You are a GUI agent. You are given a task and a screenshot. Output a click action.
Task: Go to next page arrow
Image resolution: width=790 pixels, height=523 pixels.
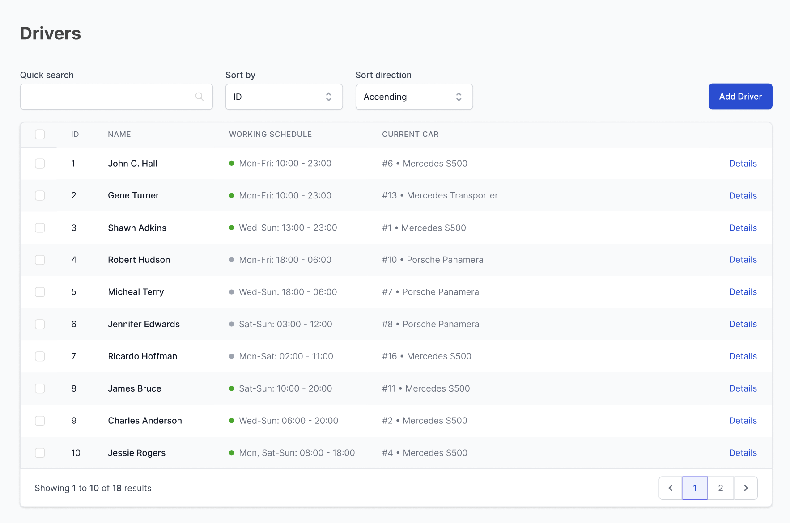pos(746,488)
